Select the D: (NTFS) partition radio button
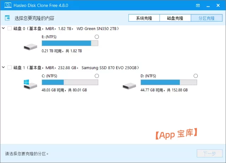This screenshot has width=226, height=163. coord(196,76)
